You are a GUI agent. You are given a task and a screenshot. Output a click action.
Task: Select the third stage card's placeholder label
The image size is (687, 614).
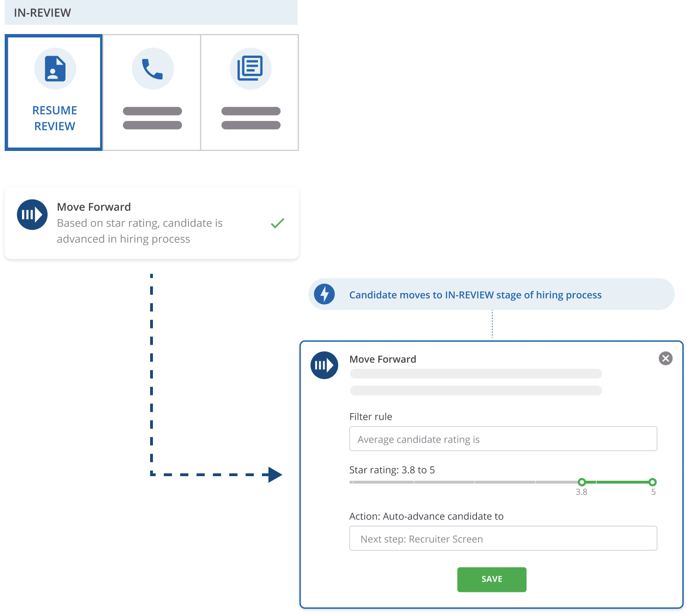[x=251, y=118]
